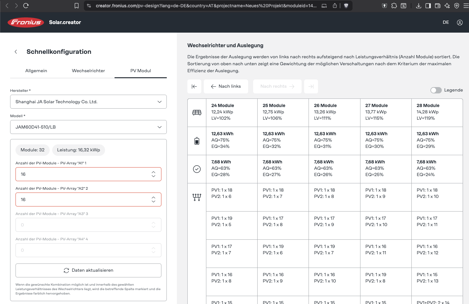The image size is (469, 304).
Task: Adjust the PV-Array A2 stepper arrows
Action: pos(153,199)
